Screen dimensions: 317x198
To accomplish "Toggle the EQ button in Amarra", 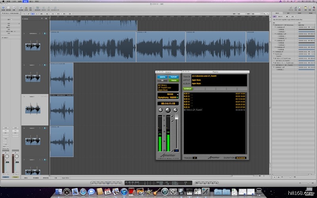I will [x=162, y=80].
